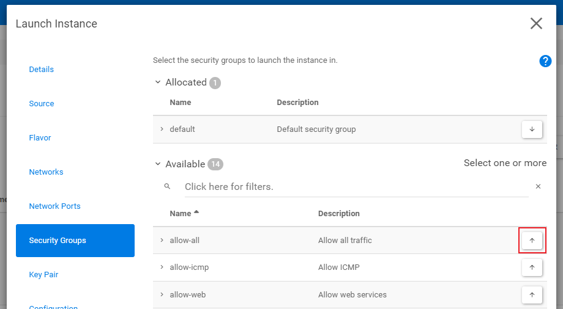Image resolution: width=563 pixels, height=309 pixels.
Task: Select the Security Groups step
Action: click(x=75, y=241)
